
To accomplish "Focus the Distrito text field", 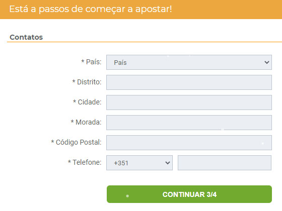I will tap(189, 82).
